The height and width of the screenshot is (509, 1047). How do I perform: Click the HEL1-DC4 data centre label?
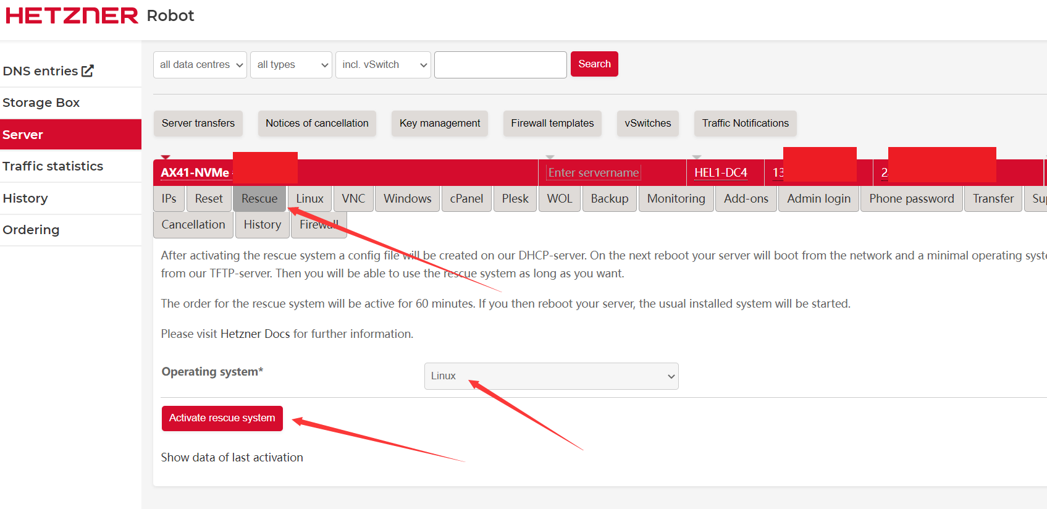(721, 173)
